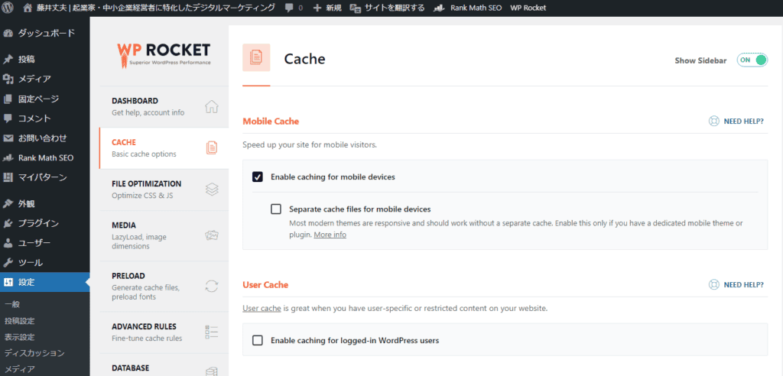Click the 投稿 pin icon
Image resolution: width=783 pixels, height=376 pixels.
pyautogui.click(x=8, y=60)
